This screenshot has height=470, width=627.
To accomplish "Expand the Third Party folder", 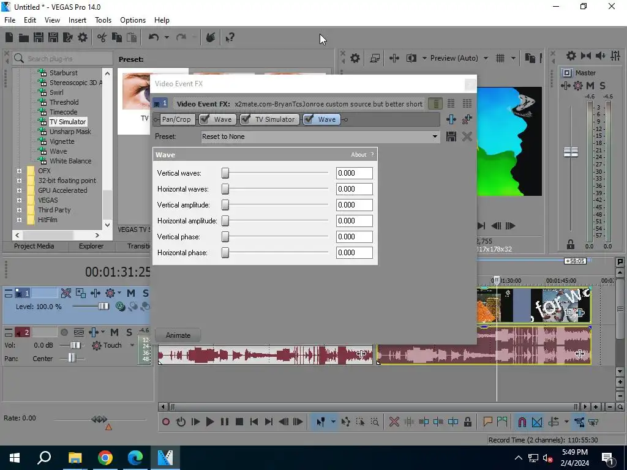I will tap(19, 211).
